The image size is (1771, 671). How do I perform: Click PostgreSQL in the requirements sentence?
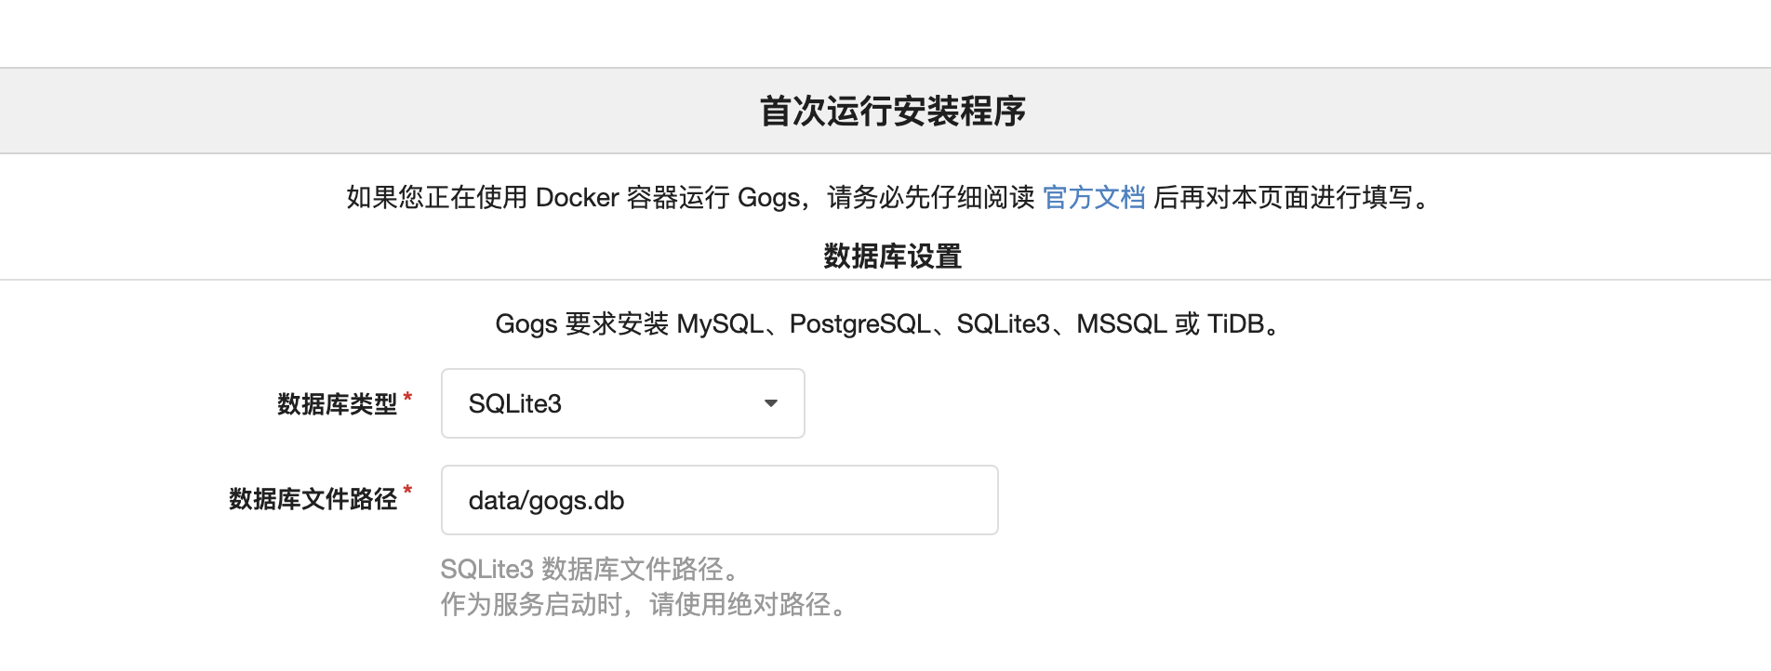[859, 323]
